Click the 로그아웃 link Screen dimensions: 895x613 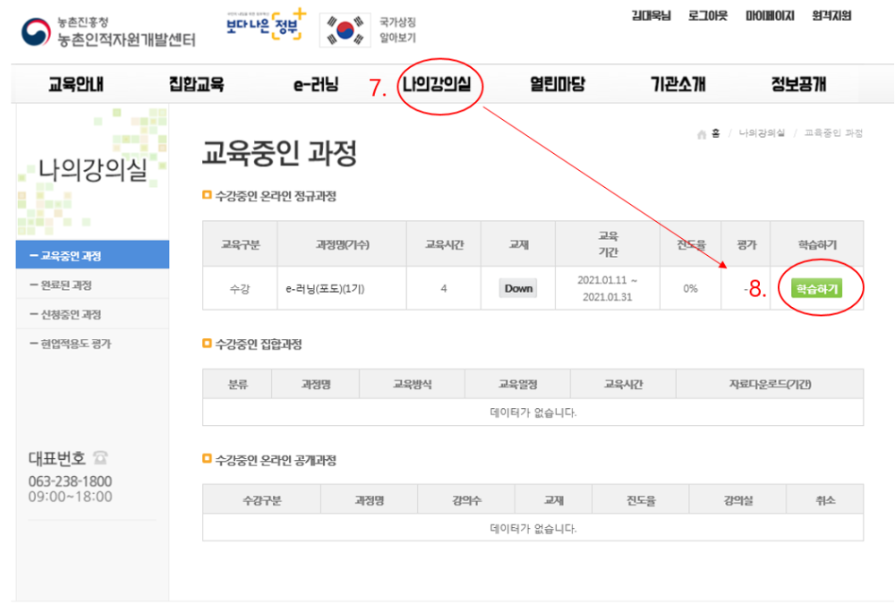[708, 16]
